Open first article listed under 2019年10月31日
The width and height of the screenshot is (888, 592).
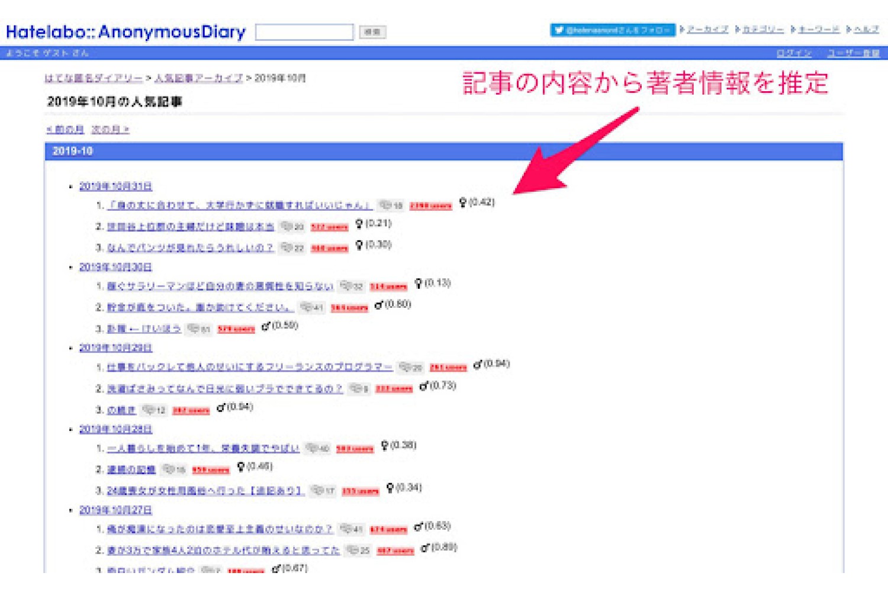click(x=240, y=205)
